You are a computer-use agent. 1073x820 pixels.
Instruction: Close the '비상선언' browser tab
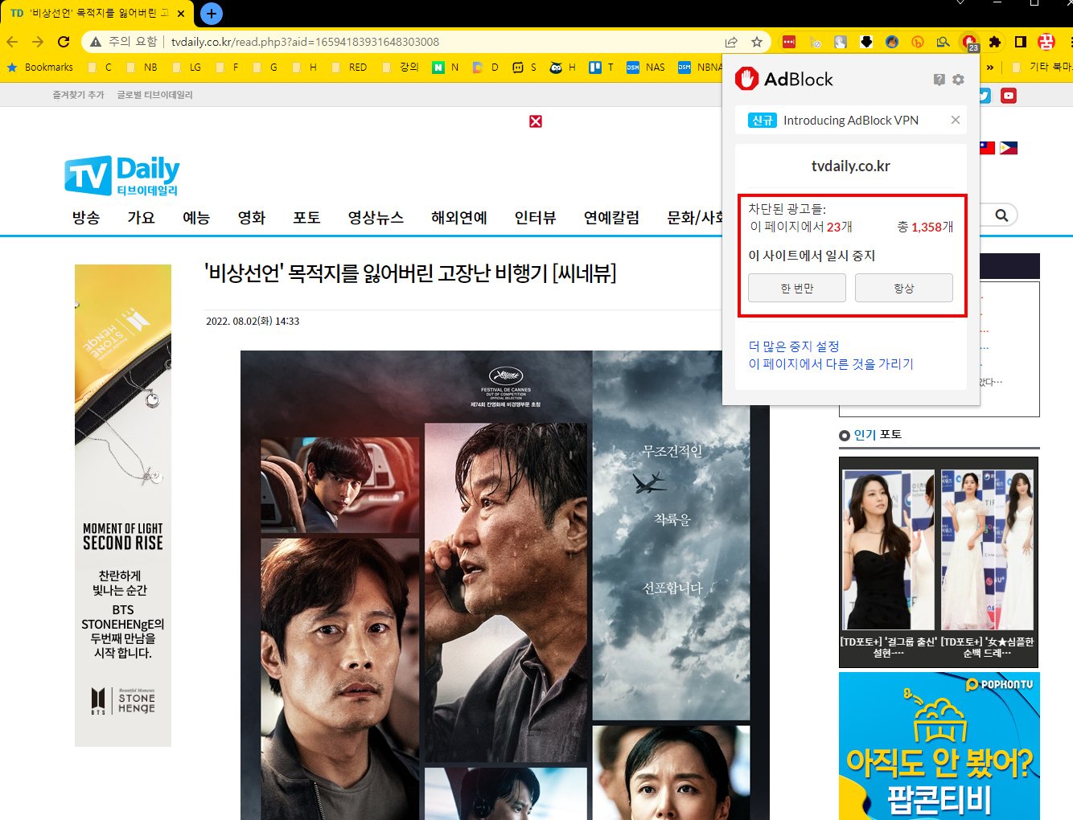[181, 14]
